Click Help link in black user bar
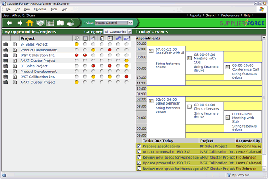 (247, 15)
